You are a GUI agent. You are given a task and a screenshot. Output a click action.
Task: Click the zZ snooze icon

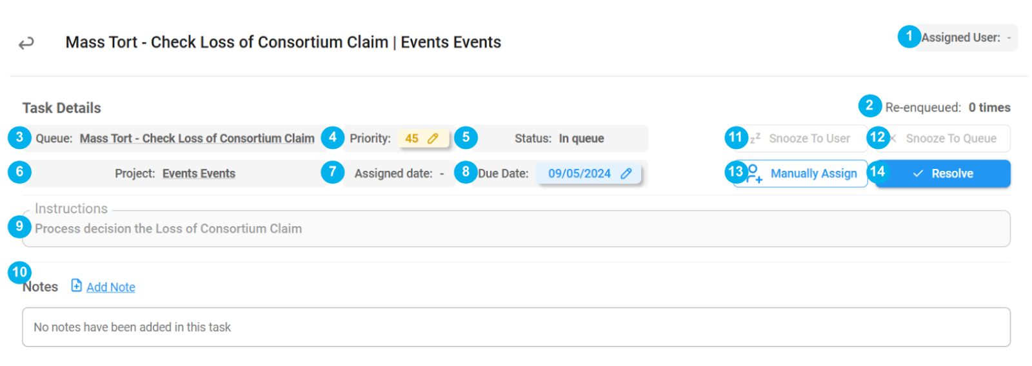pos(755,138)
